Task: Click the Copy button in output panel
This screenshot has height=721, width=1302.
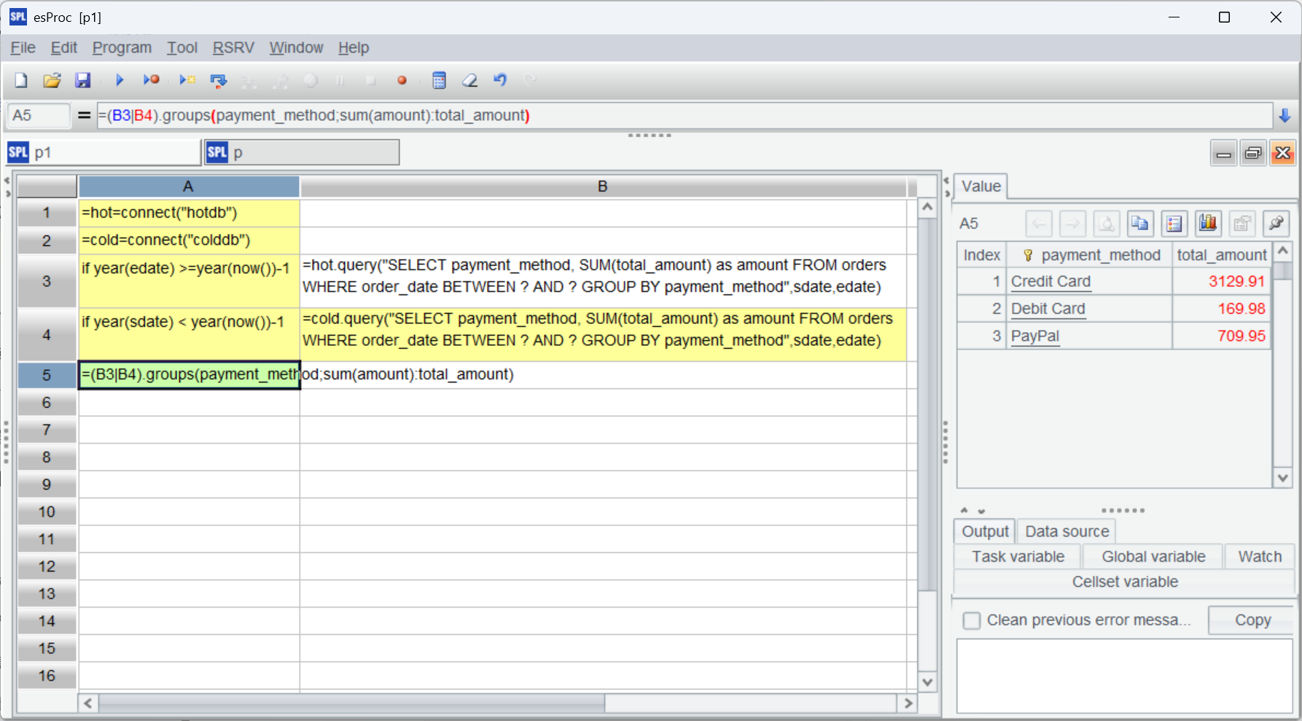Action: 1252,620
